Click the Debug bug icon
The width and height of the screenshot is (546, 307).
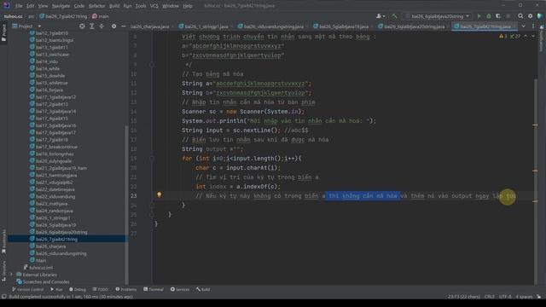coord(489,16)
